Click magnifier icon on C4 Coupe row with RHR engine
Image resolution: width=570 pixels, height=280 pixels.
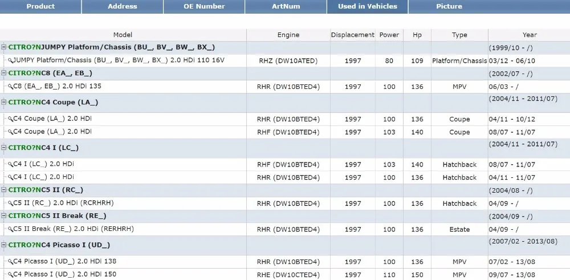[x=10, y=119]
